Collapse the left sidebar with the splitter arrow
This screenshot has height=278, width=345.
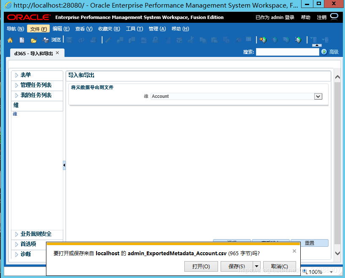(64, 165)
